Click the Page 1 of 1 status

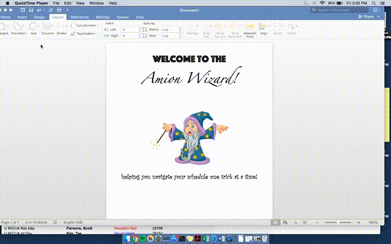[x=10, y=222]
